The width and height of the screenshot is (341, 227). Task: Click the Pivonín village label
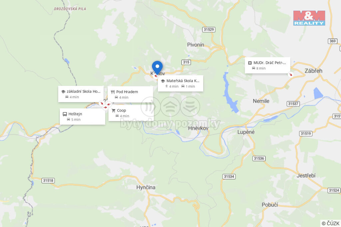click(x=196, y=45)
